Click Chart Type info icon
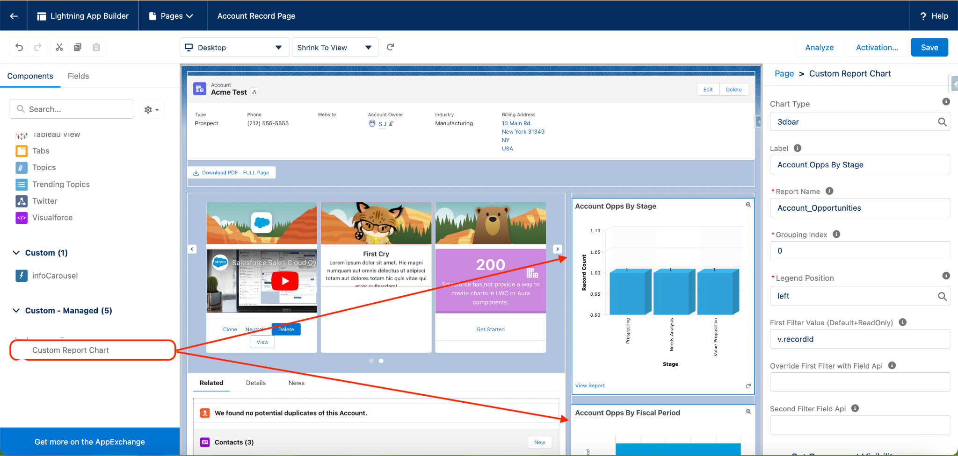This screenshot has height=456, width=958. coord(946,102)
